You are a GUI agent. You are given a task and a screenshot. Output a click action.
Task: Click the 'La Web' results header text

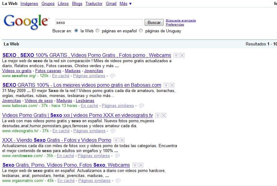coord(11,44)
